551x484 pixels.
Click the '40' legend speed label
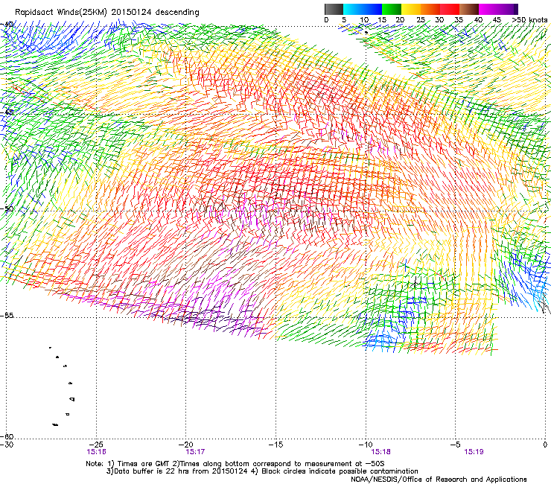pos(478,20)
